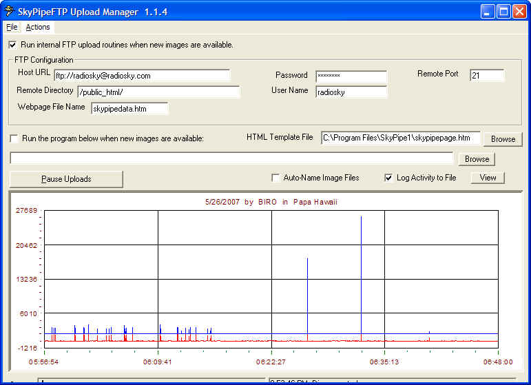The height and width of the screenshot is (385, 531).
Task: Enable 'Run the program below' checkbox
Action: (14, 138)
